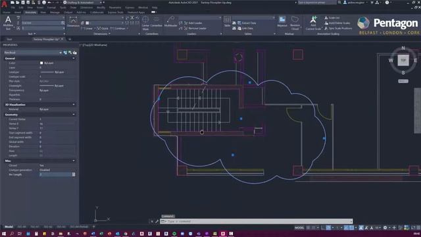The width and height of the screenshot is (421, 237).
Task: Open the AutoCAD application menu logo
Action: (x=4, y=4)
